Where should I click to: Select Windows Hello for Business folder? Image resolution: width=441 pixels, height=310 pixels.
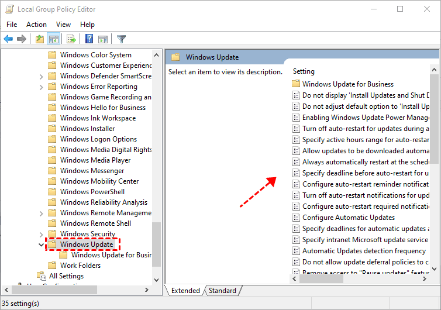103,108
